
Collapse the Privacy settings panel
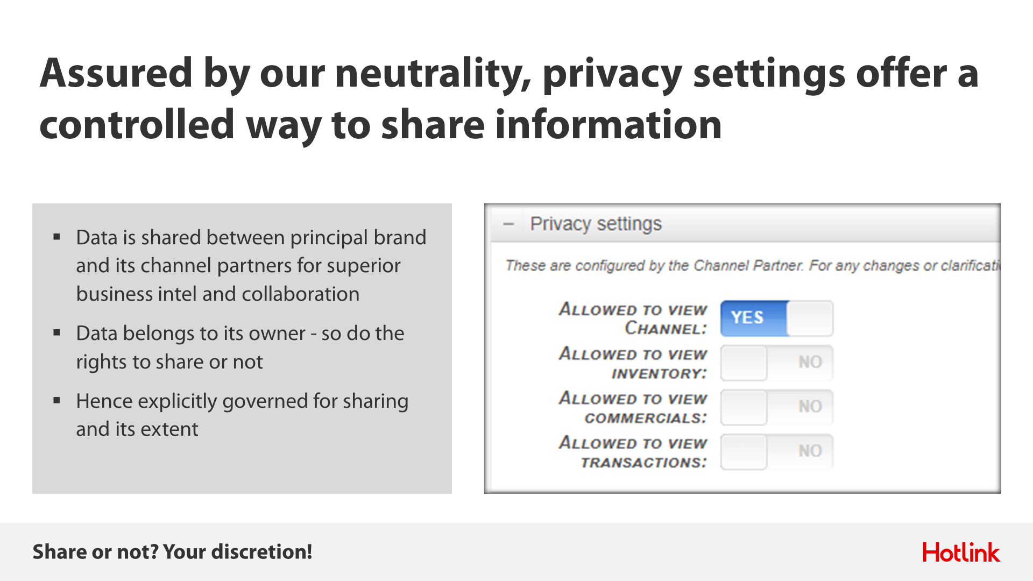[508, 224]
